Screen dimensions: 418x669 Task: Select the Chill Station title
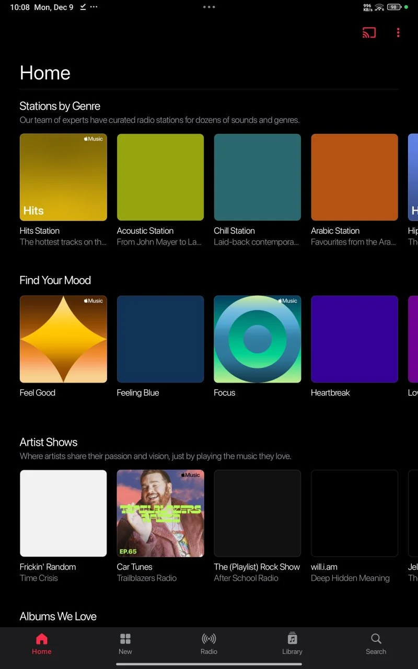(x=235, y=230)
